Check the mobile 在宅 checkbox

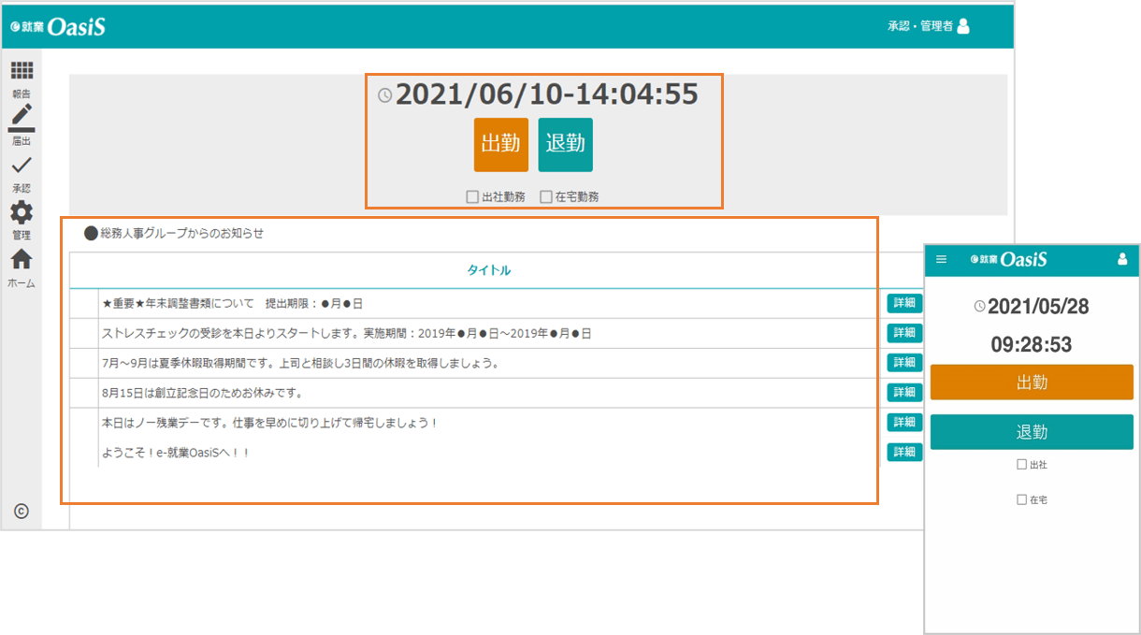[x=1021, y=500]
